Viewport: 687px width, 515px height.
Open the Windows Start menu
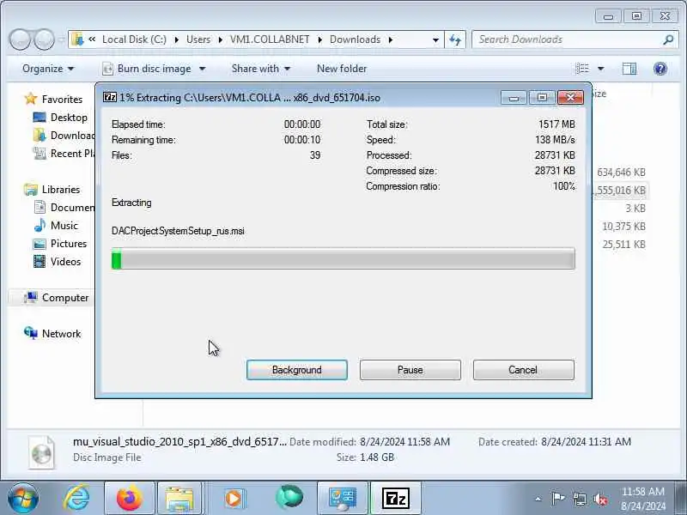22,498
